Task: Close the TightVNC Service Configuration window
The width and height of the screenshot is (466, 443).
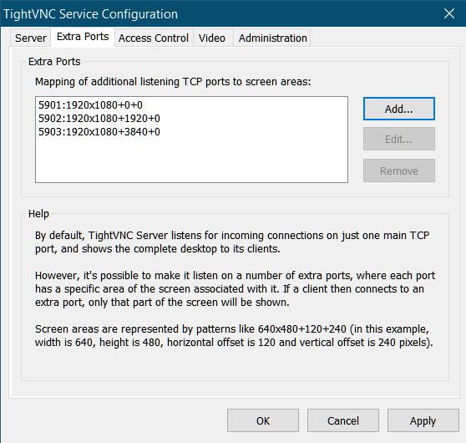Action: 449,13
